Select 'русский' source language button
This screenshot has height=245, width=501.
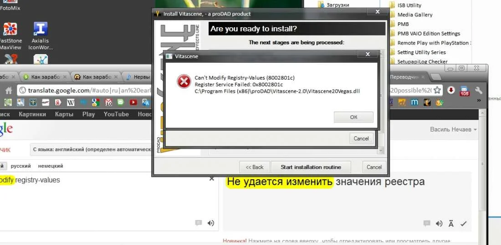[x=21, y=166]
